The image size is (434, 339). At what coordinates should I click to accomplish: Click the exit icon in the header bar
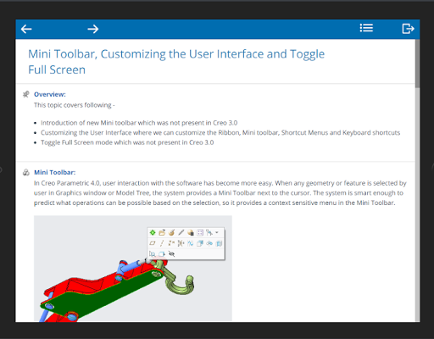point(408,29)
